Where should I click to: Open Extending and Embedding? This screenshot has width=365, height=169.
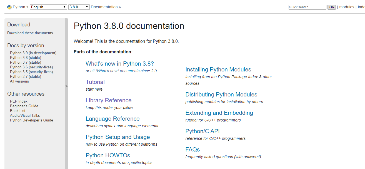coord(219,113)
